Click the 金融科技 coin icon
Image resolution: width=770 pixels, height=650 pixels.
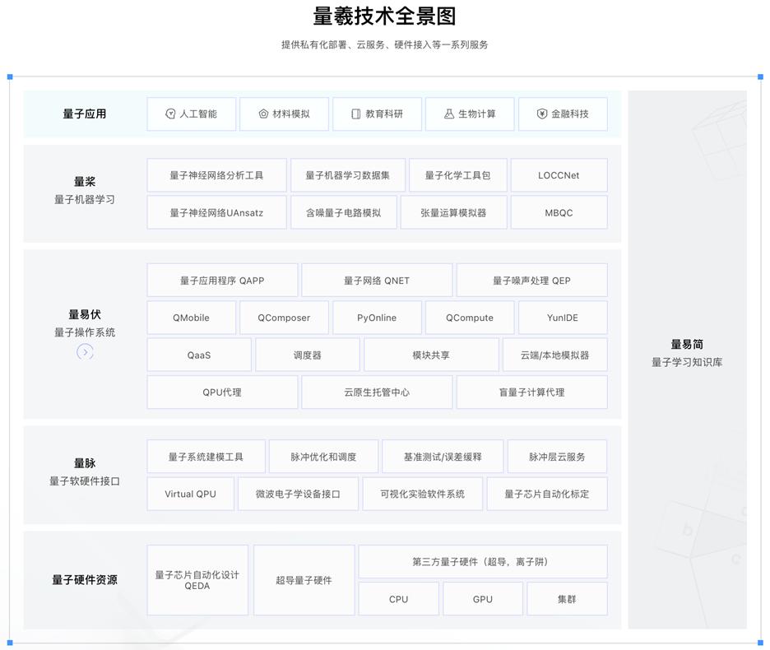(x=541, y=114)
